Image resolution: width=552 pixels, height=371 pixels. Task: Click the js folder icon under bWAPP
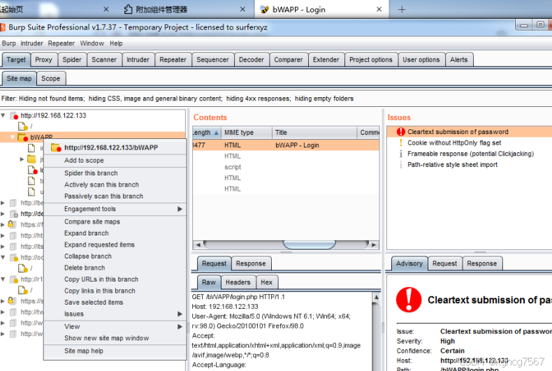[31, 159]
